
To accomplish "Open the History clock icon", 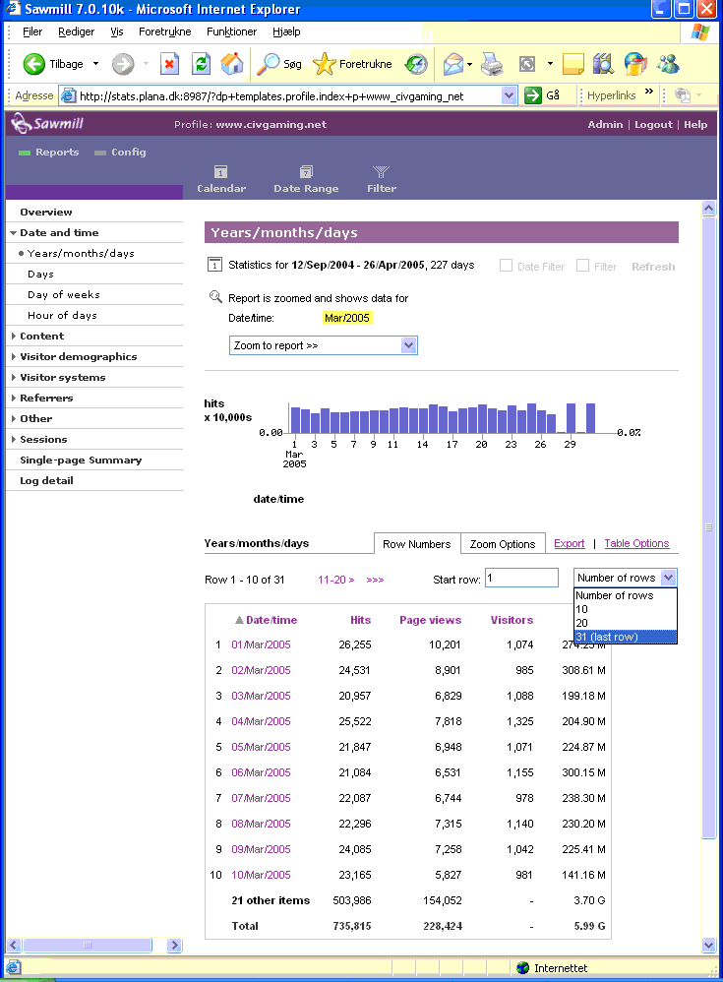I will point(416,64).
